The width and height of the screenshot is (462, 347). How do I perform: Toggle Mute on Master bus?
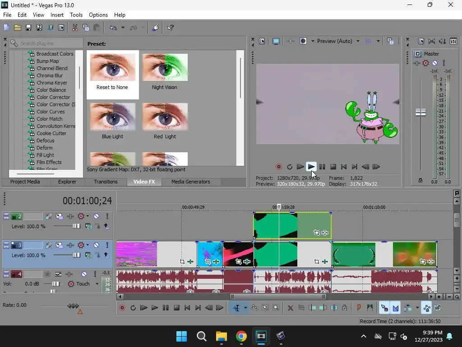(434, 63)
